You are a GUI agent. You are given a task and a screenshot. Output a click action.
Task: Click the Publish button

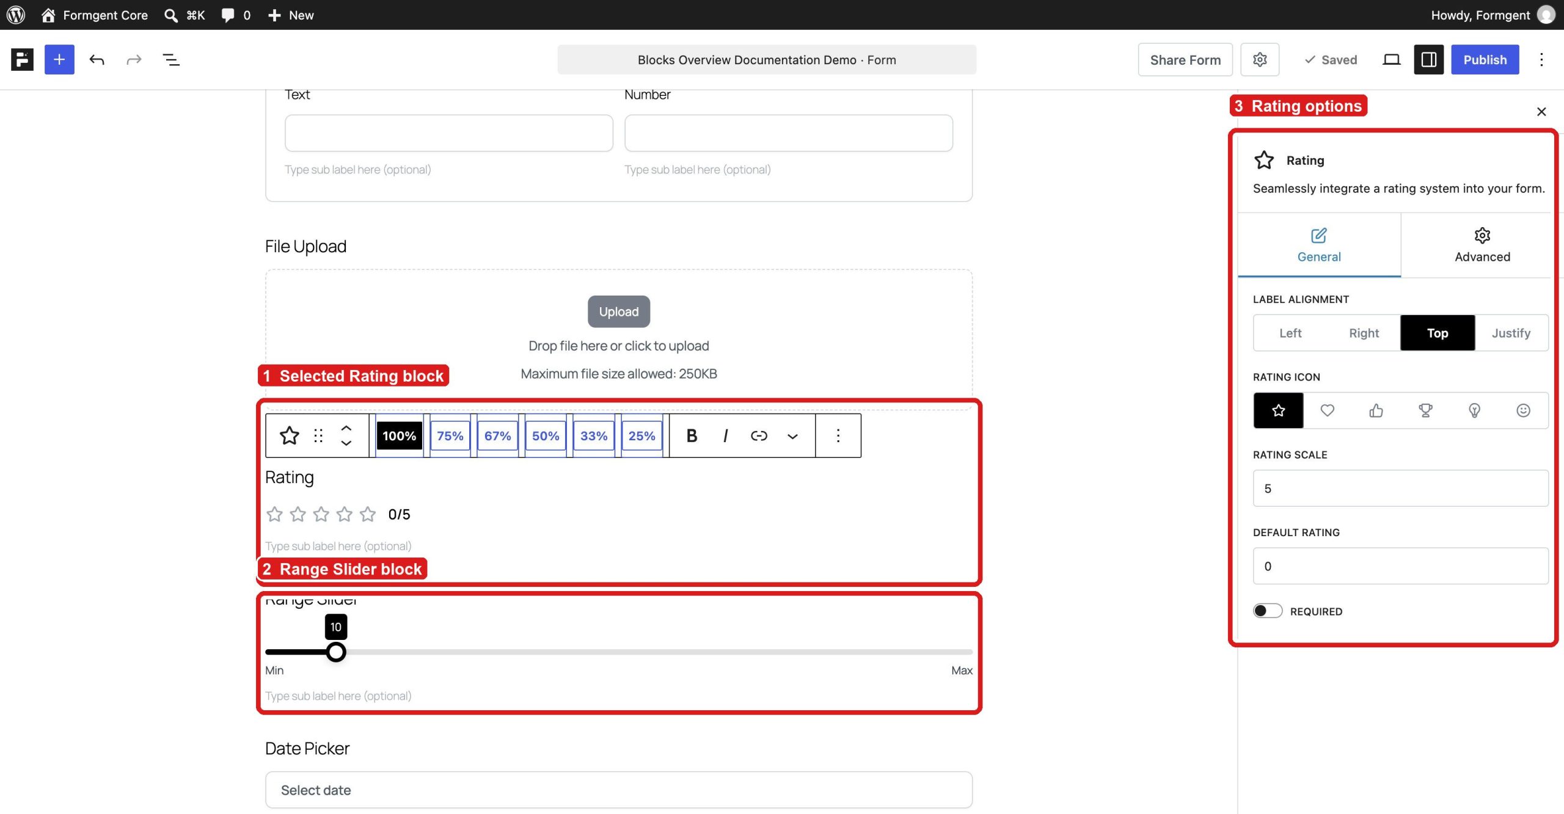tap(1485, 60)
